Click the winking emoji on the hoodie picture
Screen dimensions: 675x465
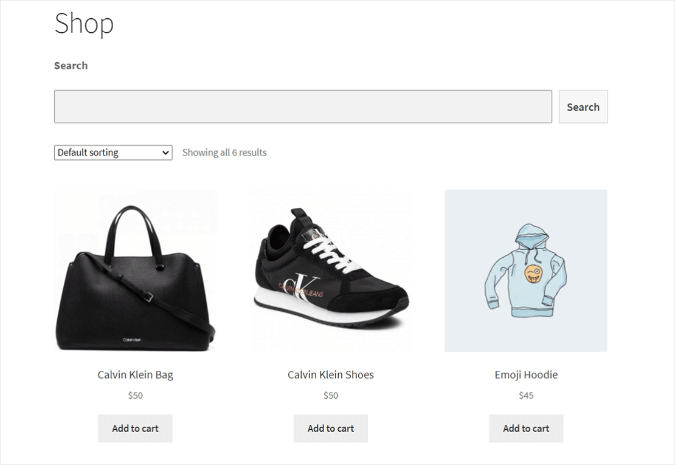[x=533, y=274]
